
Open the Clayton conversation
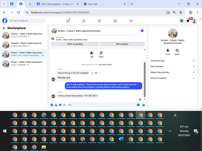(x=24, y=35)
